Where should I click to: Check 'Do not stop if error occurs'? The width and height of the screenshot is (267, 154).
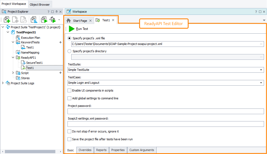coord(70,131)
